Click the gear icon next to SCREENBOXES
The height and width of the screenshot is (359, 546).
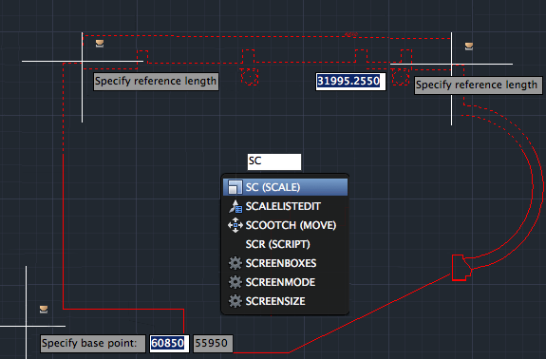pos(235,263)
